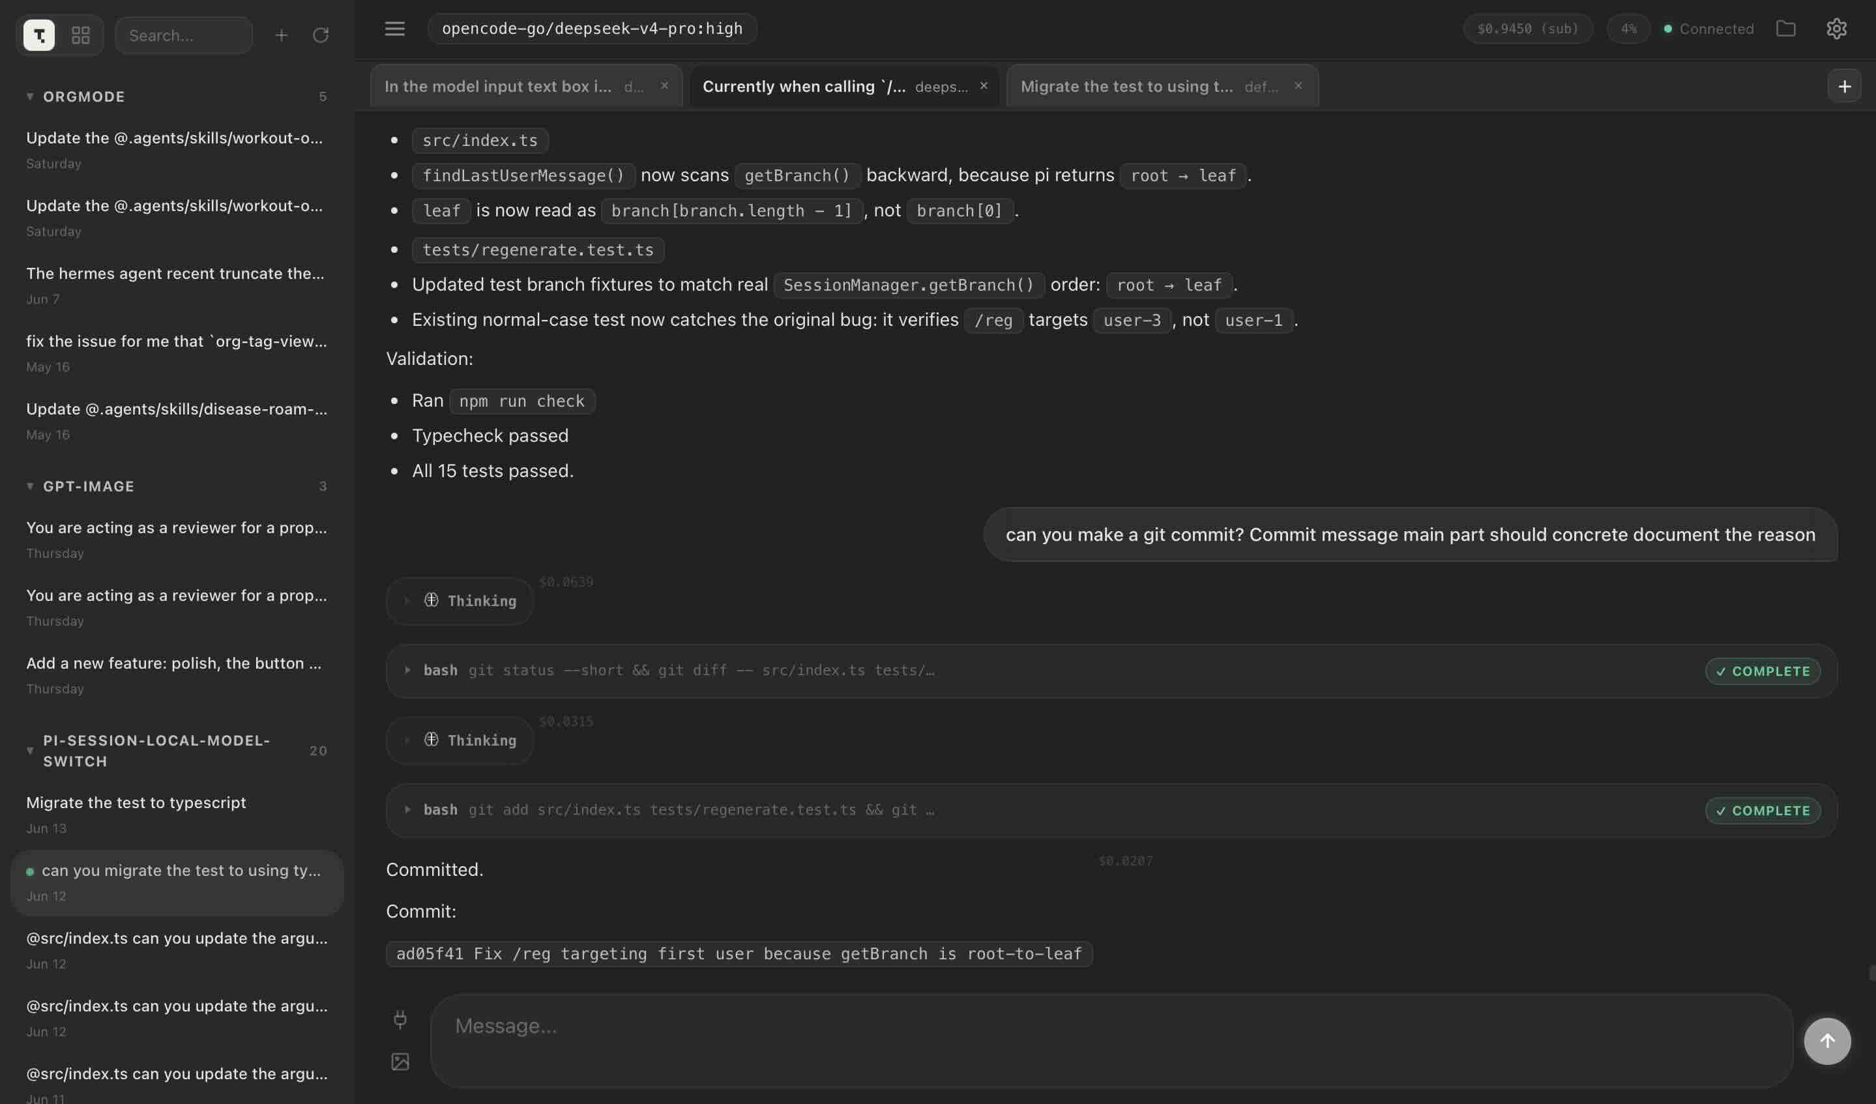Image resolution: width=1876 pixels, height=1104 pixels.
Task: Click COMPLETE badge on git status row
Action: 1763,671
